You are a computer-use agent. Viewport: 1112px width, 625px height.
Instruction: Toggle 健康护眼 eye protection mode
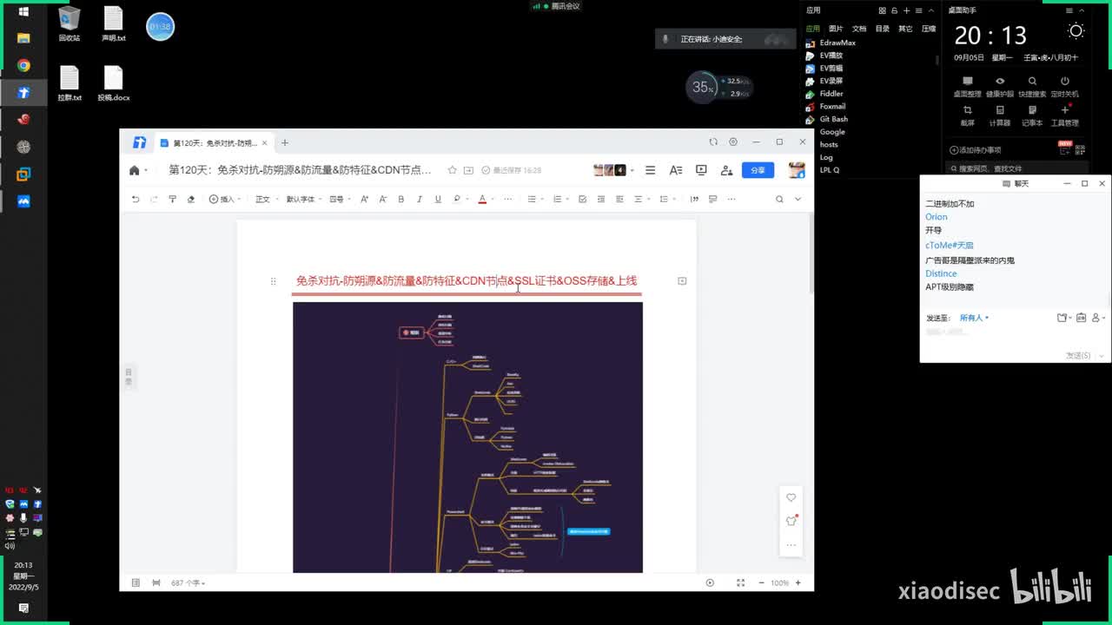(1000, 86)
